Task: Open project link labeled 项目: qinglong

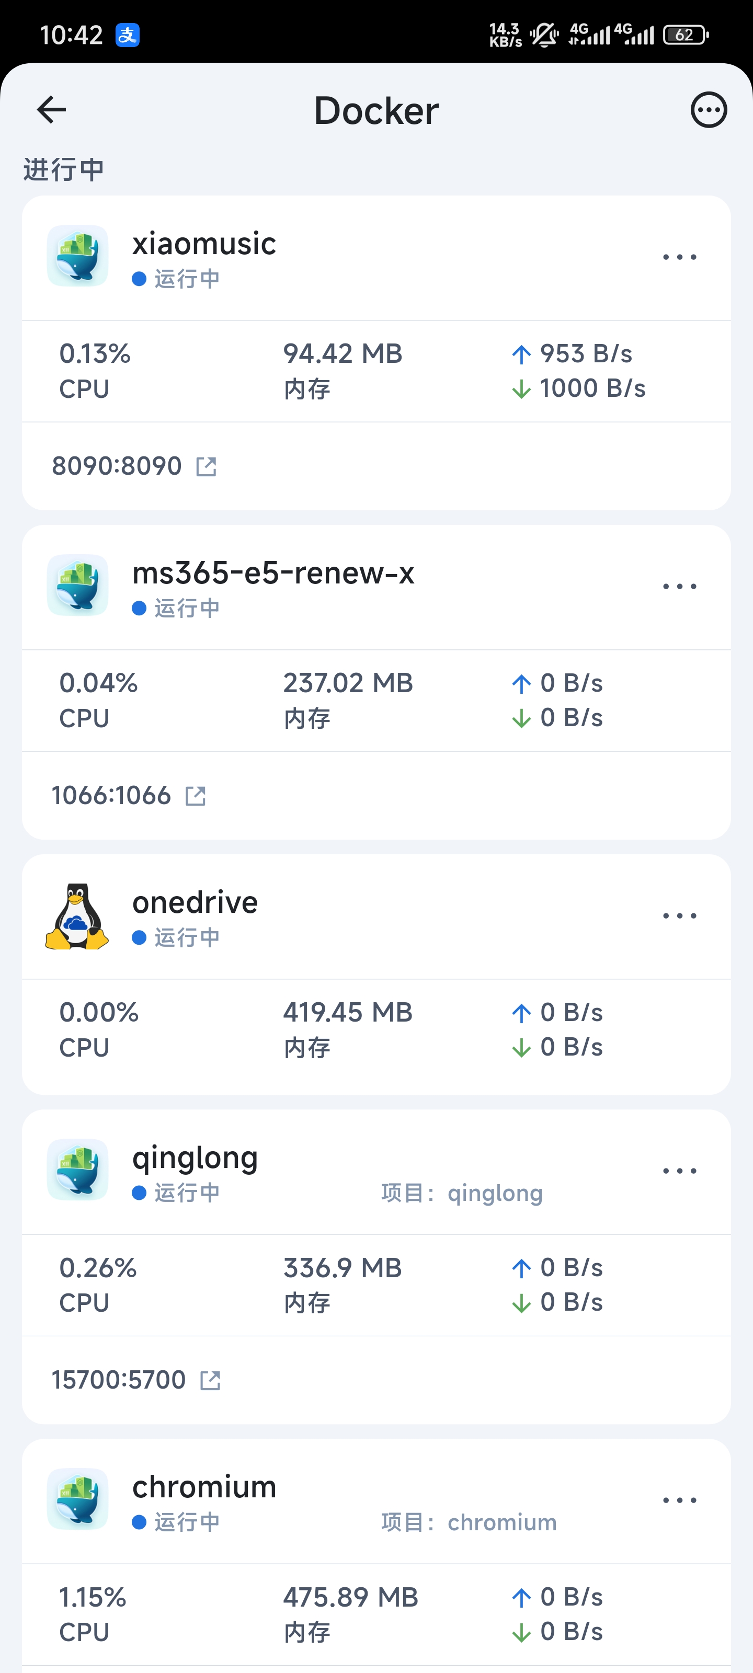Action: point(462,1193)
